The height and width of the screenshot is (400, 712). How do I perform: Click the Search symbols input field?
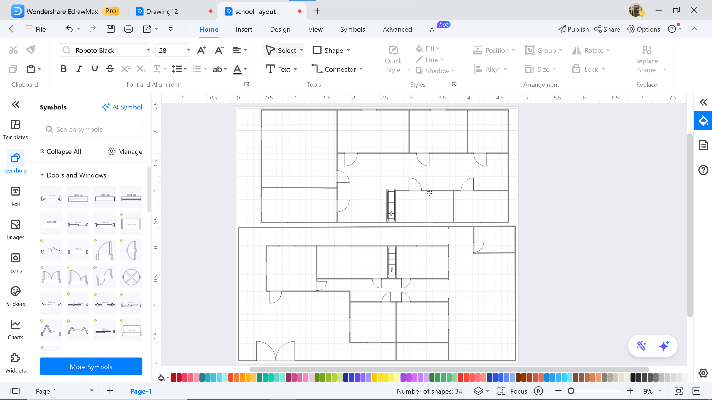pyautogui.click(x=91, y=129)
